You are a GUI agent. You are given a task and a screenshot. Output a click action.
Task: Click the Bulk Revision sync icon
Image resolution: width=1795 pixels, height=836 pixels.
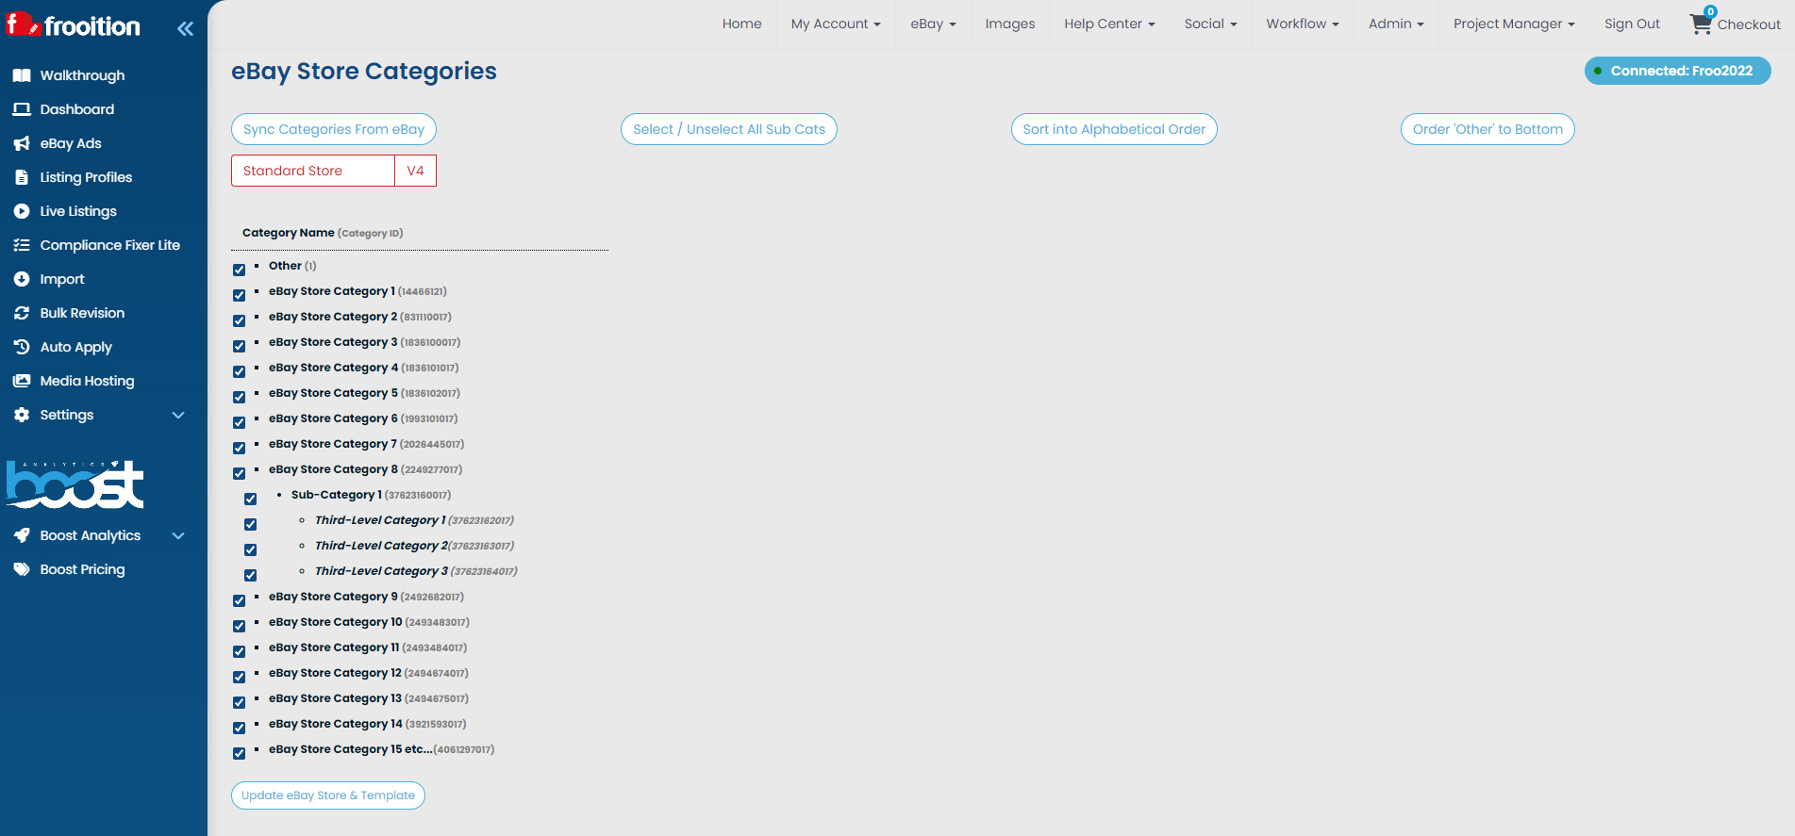tap(22, 313)
